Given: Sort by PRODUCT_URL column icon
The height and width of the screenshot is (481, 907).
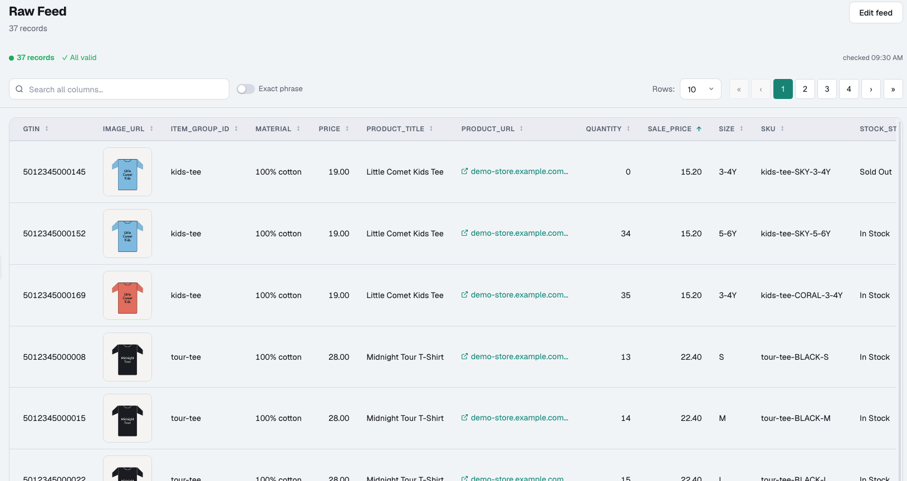Looking at the screenshot, I should tap(522, 128).
